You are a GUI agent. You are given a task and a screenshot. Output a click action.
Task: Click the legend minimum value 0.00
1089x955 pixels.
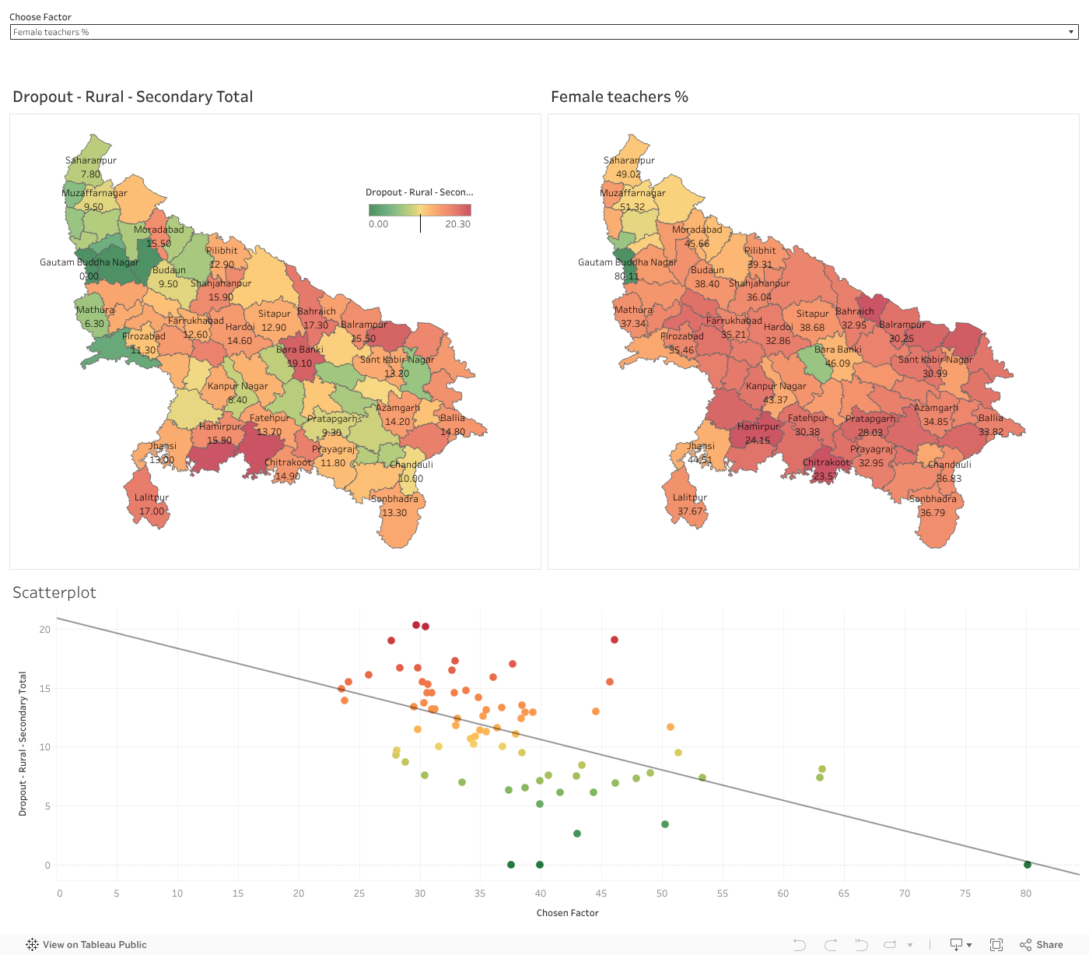[379, 224]
